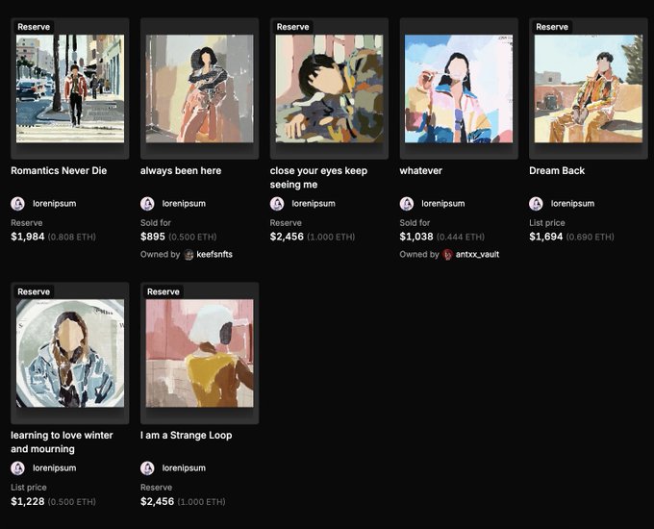Click lorenipsum avatar under always been here

click(148, 204)
